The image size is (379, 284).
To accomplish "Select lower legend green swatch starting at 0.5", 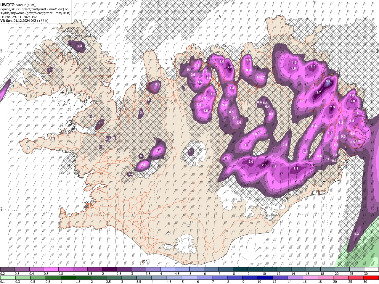I will tap(38, 277).
